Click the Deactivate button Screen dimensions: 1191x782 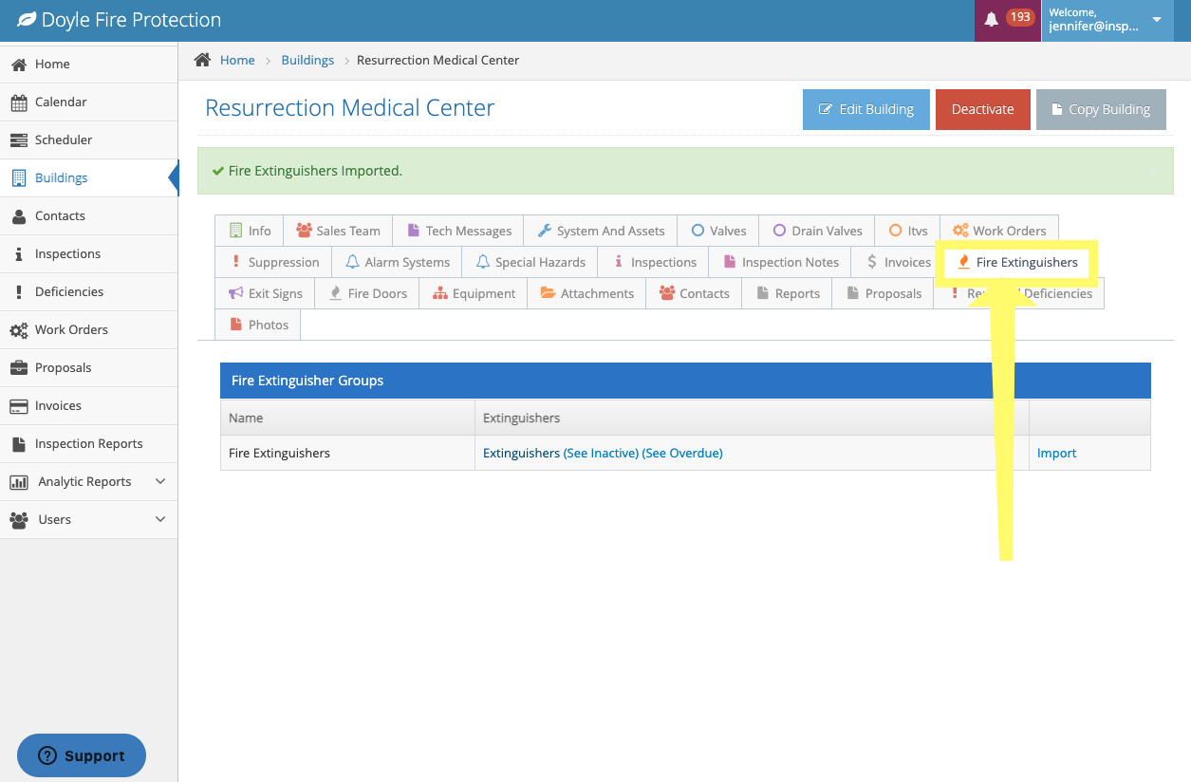(982, 109)
